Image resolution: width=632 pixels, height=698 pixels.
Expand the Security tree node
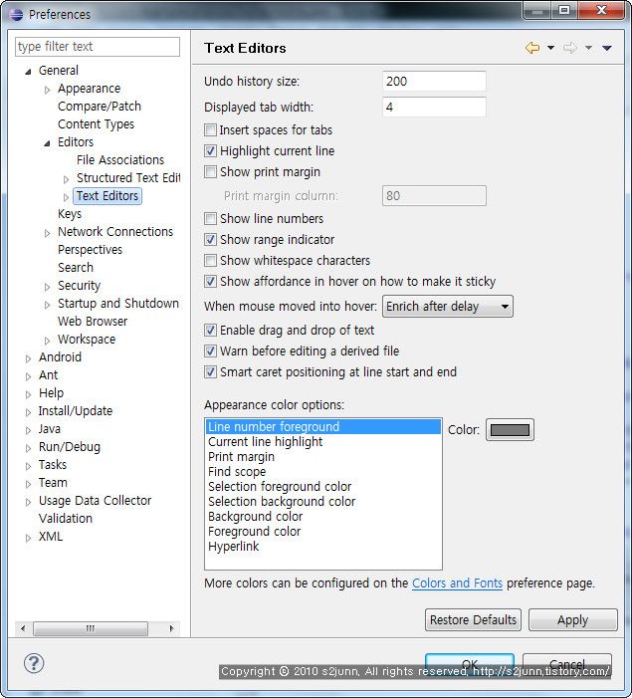point(47,287)
